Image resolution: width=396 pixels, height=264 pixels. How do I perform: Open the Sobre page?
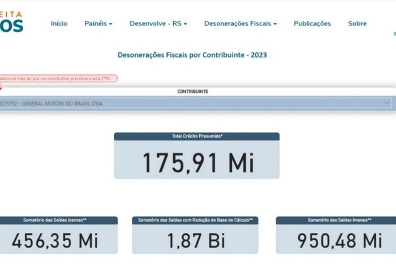[x=358, y=24]
